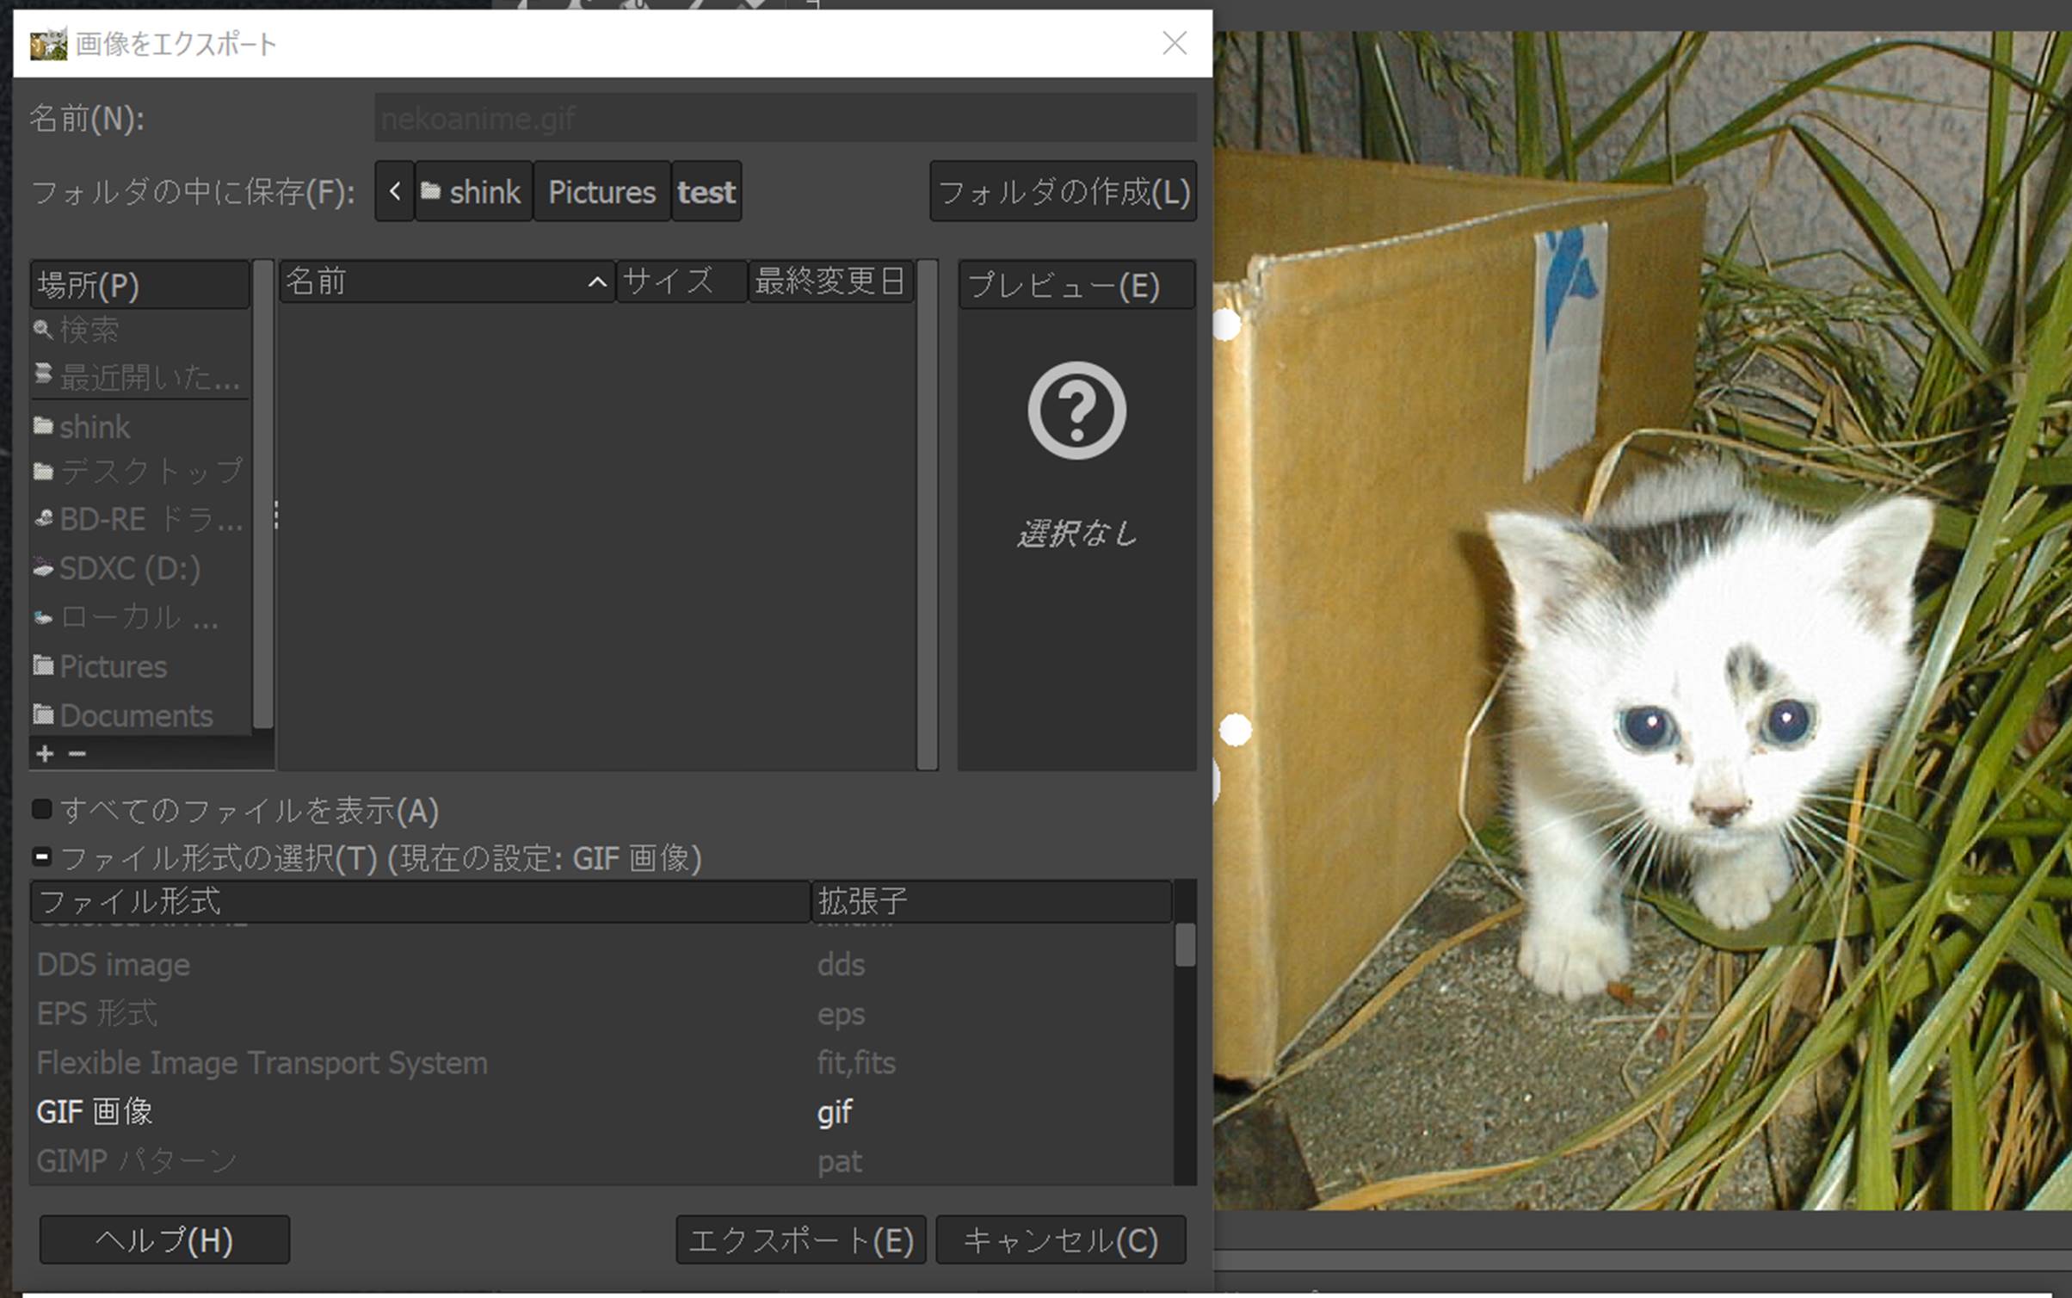The image size is (2072, 1298).
Task: Click the フォルダの作成(L) button
Action: tap(1063, 191)
